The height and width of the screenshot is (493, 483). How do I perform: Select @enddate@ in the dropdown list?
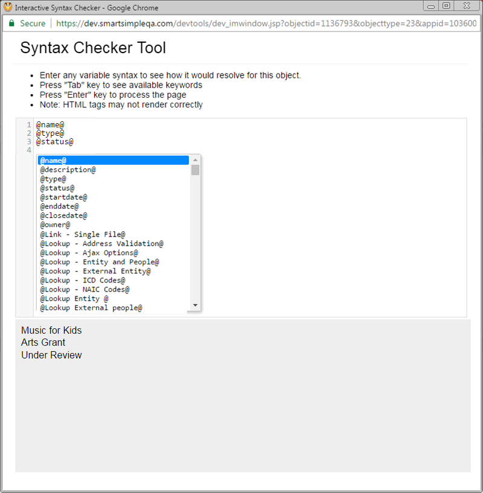click(x=59, y=206)
